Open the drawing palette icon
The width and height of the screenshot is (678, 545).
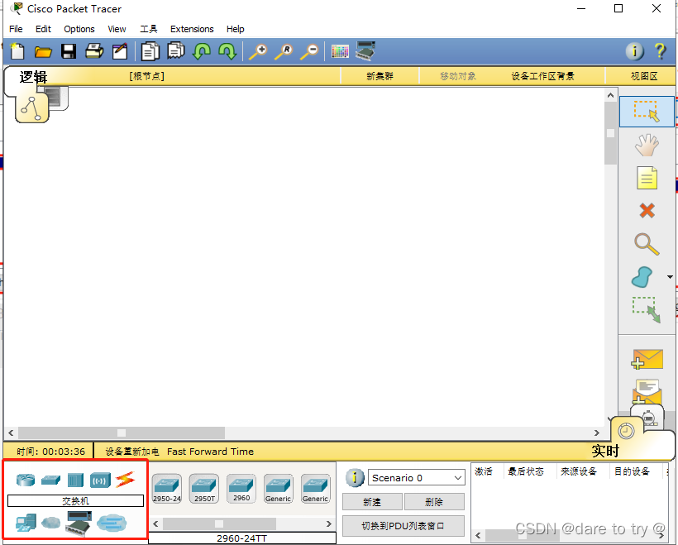[x=340, y=51]
